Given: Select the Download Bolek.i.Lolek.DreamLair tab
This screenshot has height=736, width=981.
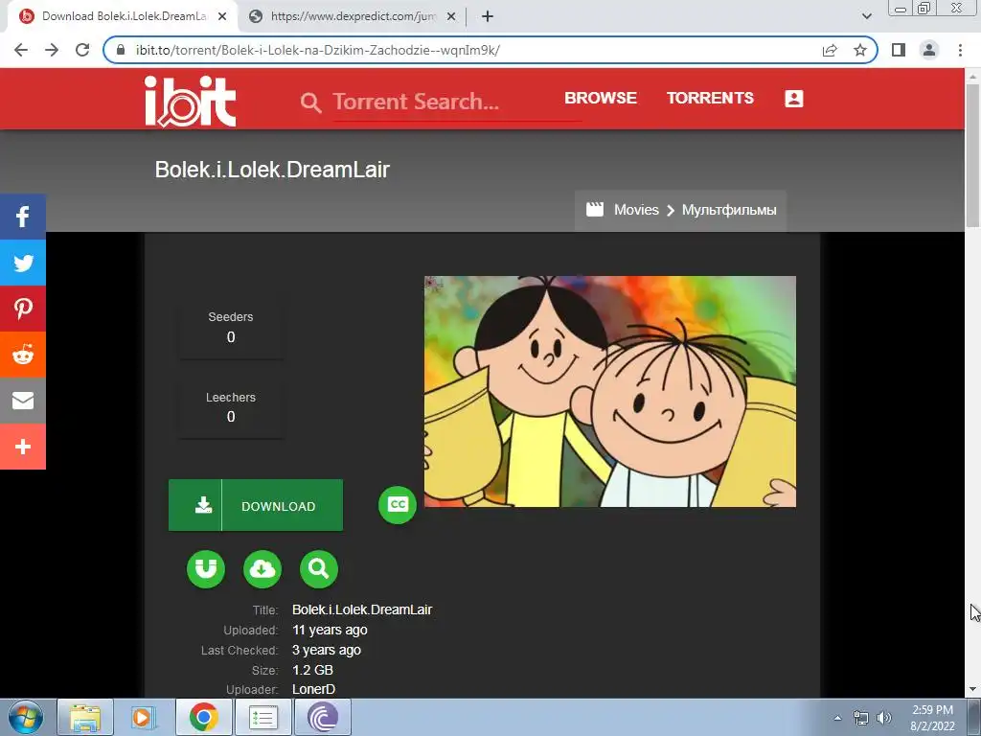Looking at the screenshot, I should (x=123, y=16).
